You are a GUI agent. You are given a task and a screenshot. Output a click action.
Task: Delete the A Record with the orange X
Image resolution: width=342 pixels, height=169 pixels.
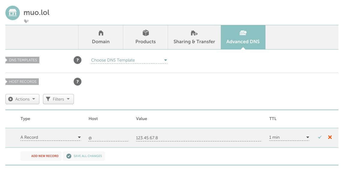tap(330, 137)
